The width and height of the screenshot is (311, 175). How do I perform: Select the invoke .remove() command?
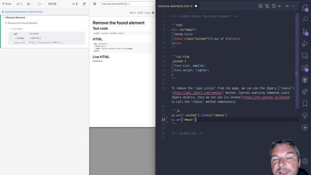point(47,38)
